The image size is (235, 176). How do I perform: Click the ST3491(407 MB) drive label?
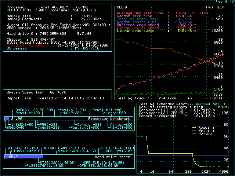point(26,151)
